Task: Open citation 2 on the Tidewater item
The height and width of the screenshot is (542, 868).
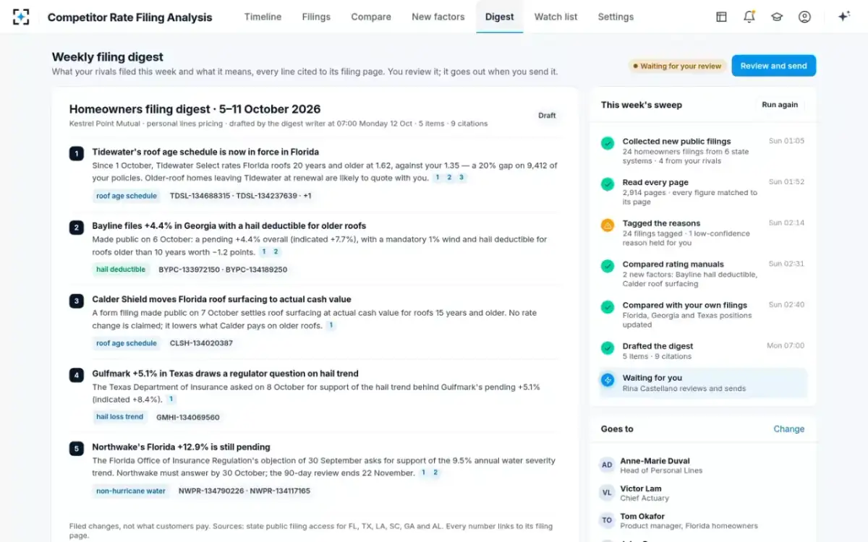Action: click(449, 178)
